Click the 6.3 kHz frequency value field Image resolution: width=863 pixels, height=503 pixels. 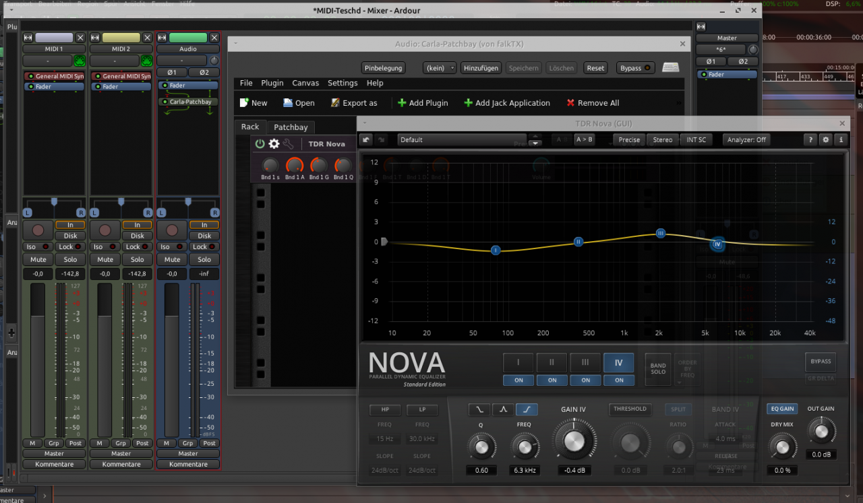524,470
